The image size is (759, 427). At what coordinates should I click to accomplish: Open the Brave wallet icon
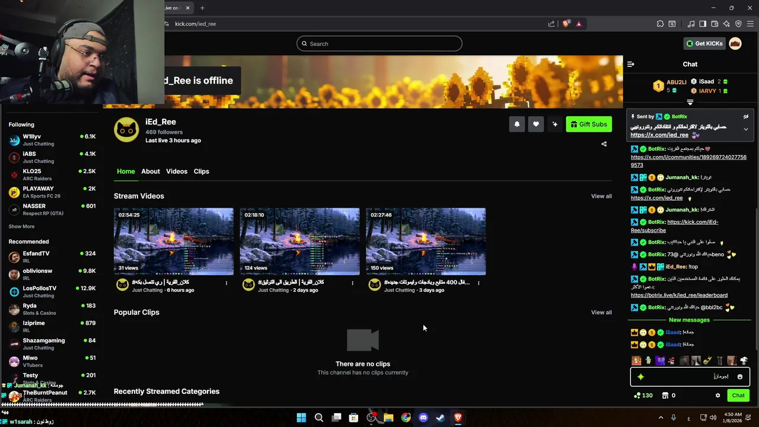715,24
